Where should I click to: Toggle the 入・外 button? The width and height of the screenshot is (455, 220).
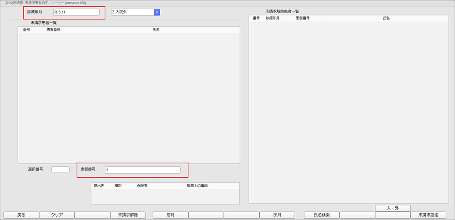(x=393, y=208)
